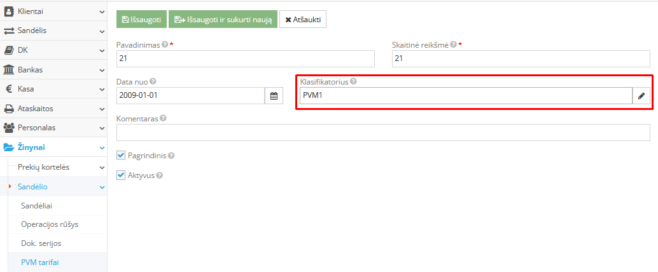Expand the Klientai sidebar menu
Image resolution: width=658 pixels, height=272 pixels.
click(x=53, y=11)
